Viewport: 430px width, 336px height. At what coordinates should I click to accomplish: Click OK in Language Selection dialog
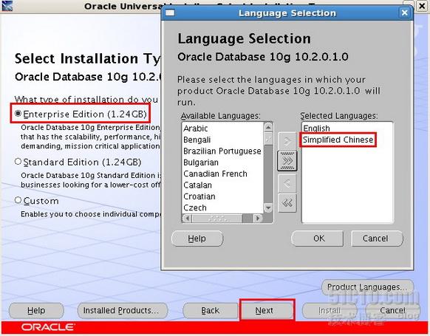click(x=317, y=239)
